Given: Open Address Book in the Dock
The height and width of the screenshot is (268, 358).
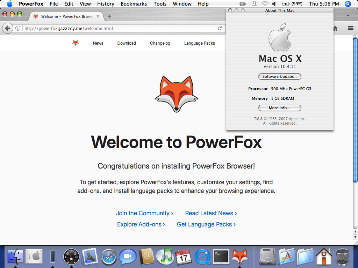Looking at the screenshot, I should (146, 256).
